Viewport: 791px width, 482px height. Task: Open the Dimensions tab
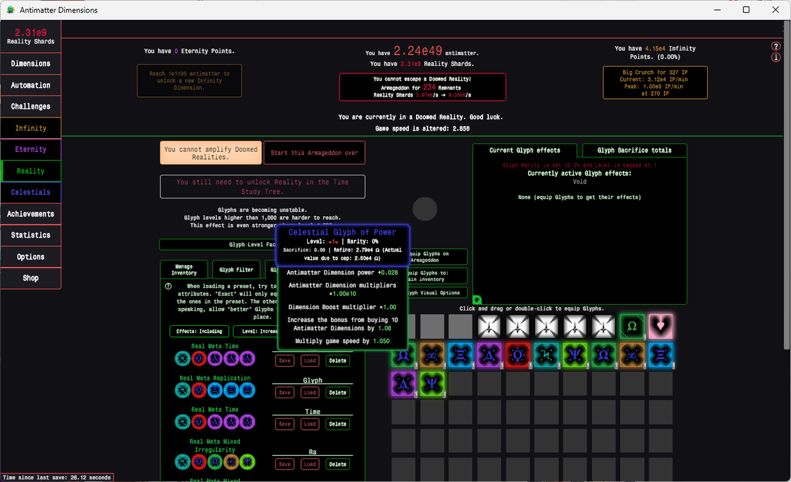click(x=30, y=63)
